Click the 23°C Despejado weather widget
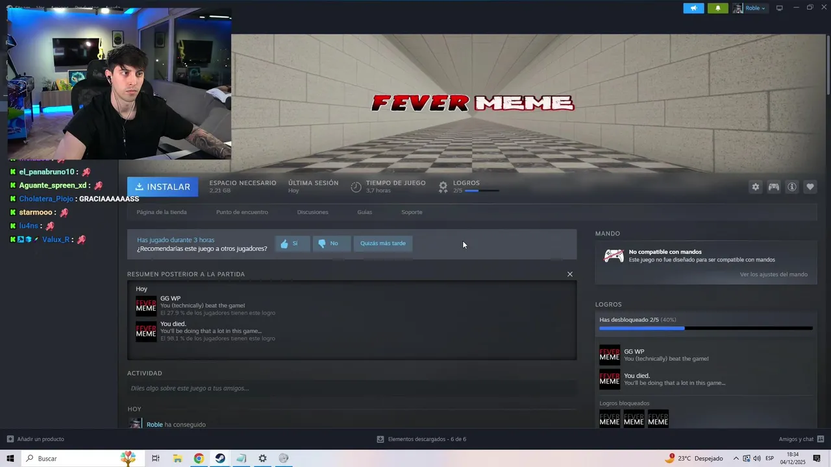This screenshot has height=467, width=831. (694, 459)
